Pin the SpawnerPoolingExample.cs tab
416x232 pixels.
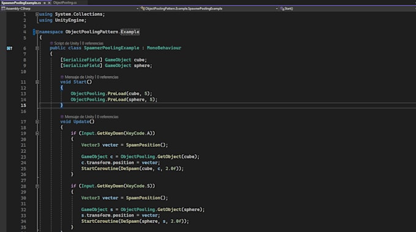pyautogui.click(x=45, y=3)
